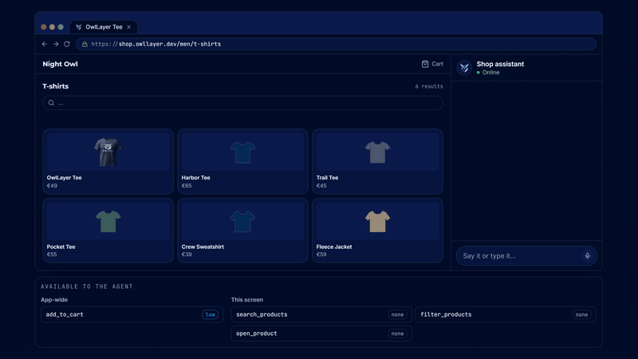Click the shopping bag cart icon
Image resolution: width=638 pixels, height=359 pixels.
click(x=425, y=64)
